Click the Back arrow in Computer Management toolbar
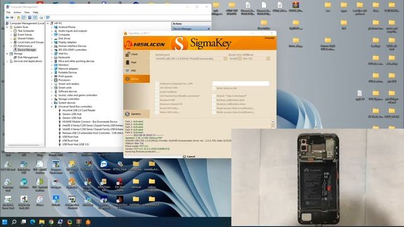 7,18
